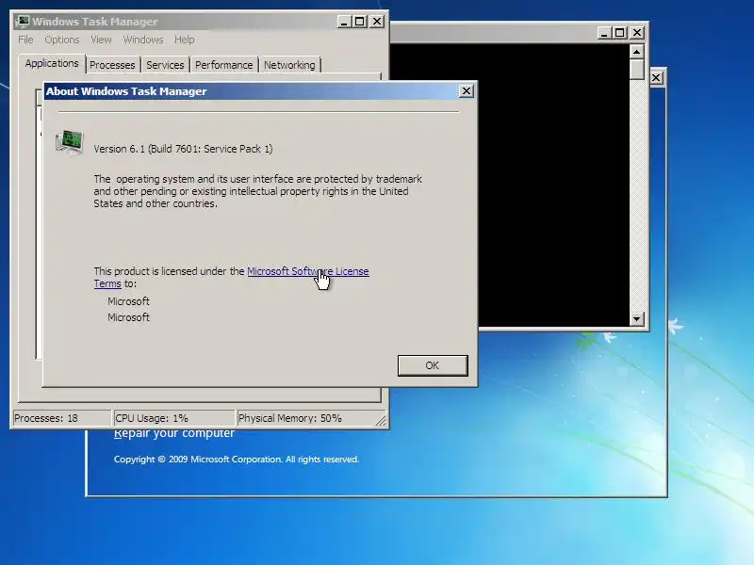The width and height of the screenshot is (754, 565).
Task: Maximize the Windows Task Manager window
Action: pyautogui.click(x=360, y=22)
